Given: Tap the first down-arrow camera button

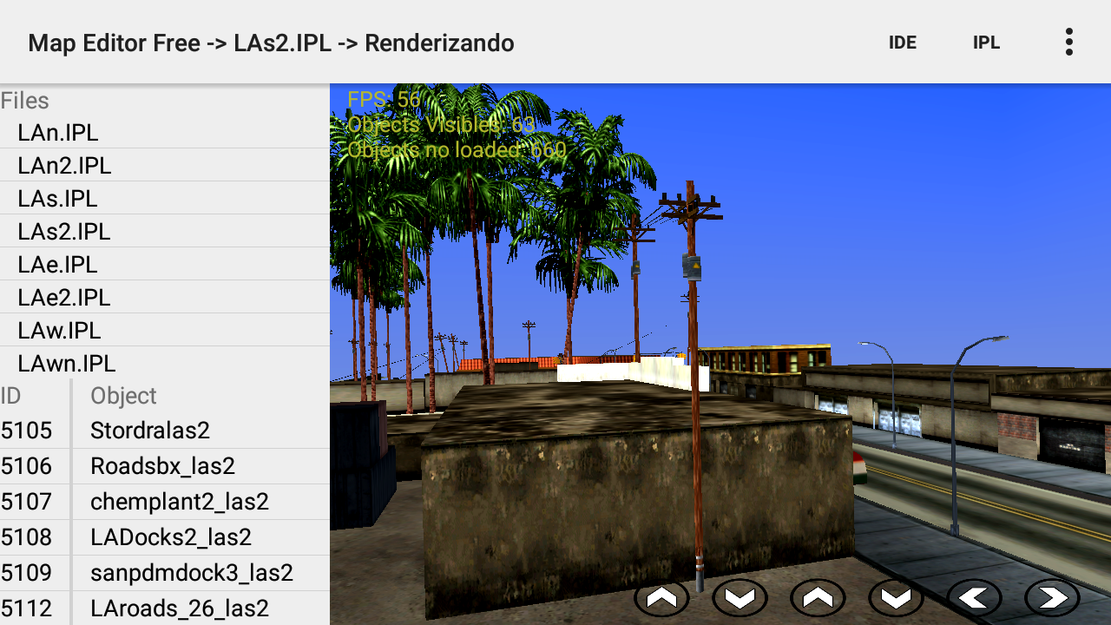Looking at the screenshot, I should tap(740, 598).
